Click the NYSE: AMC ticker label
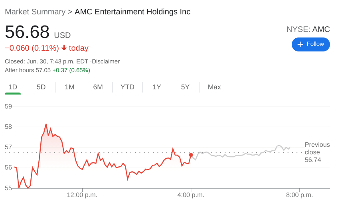The image size is (338, 207). [x=308, y=29]
